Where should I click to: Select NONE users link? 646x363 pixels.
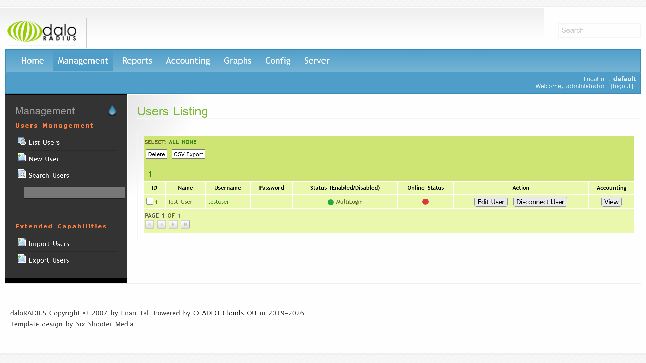click(x=189, y=142)
